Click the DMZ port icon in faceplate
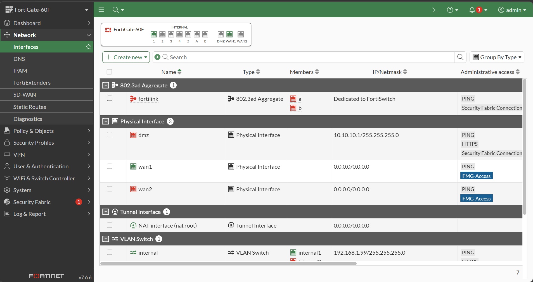 221,34
